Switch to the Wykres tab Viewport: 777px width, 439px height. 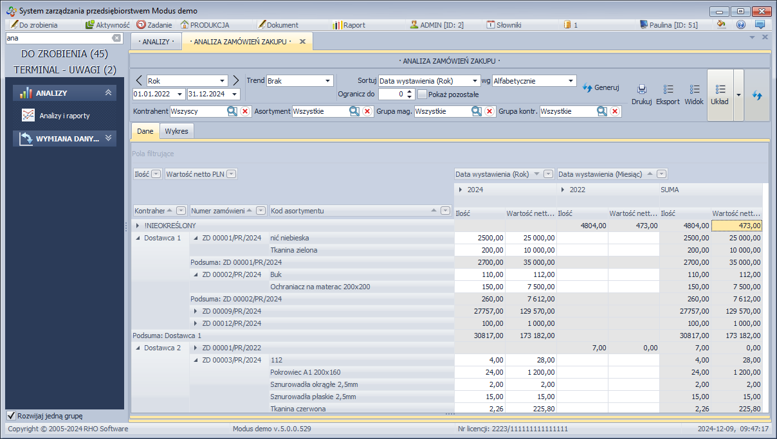click(177, 131)
